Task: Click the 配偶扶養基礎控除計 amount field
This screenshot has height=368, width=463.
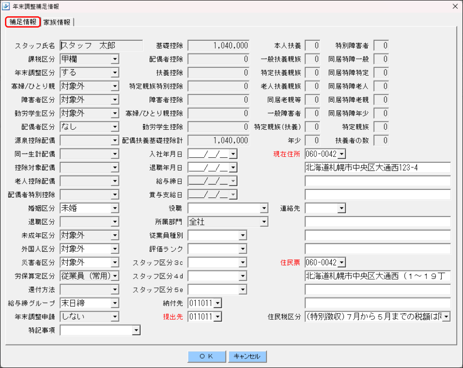Action: pos(218,141)
